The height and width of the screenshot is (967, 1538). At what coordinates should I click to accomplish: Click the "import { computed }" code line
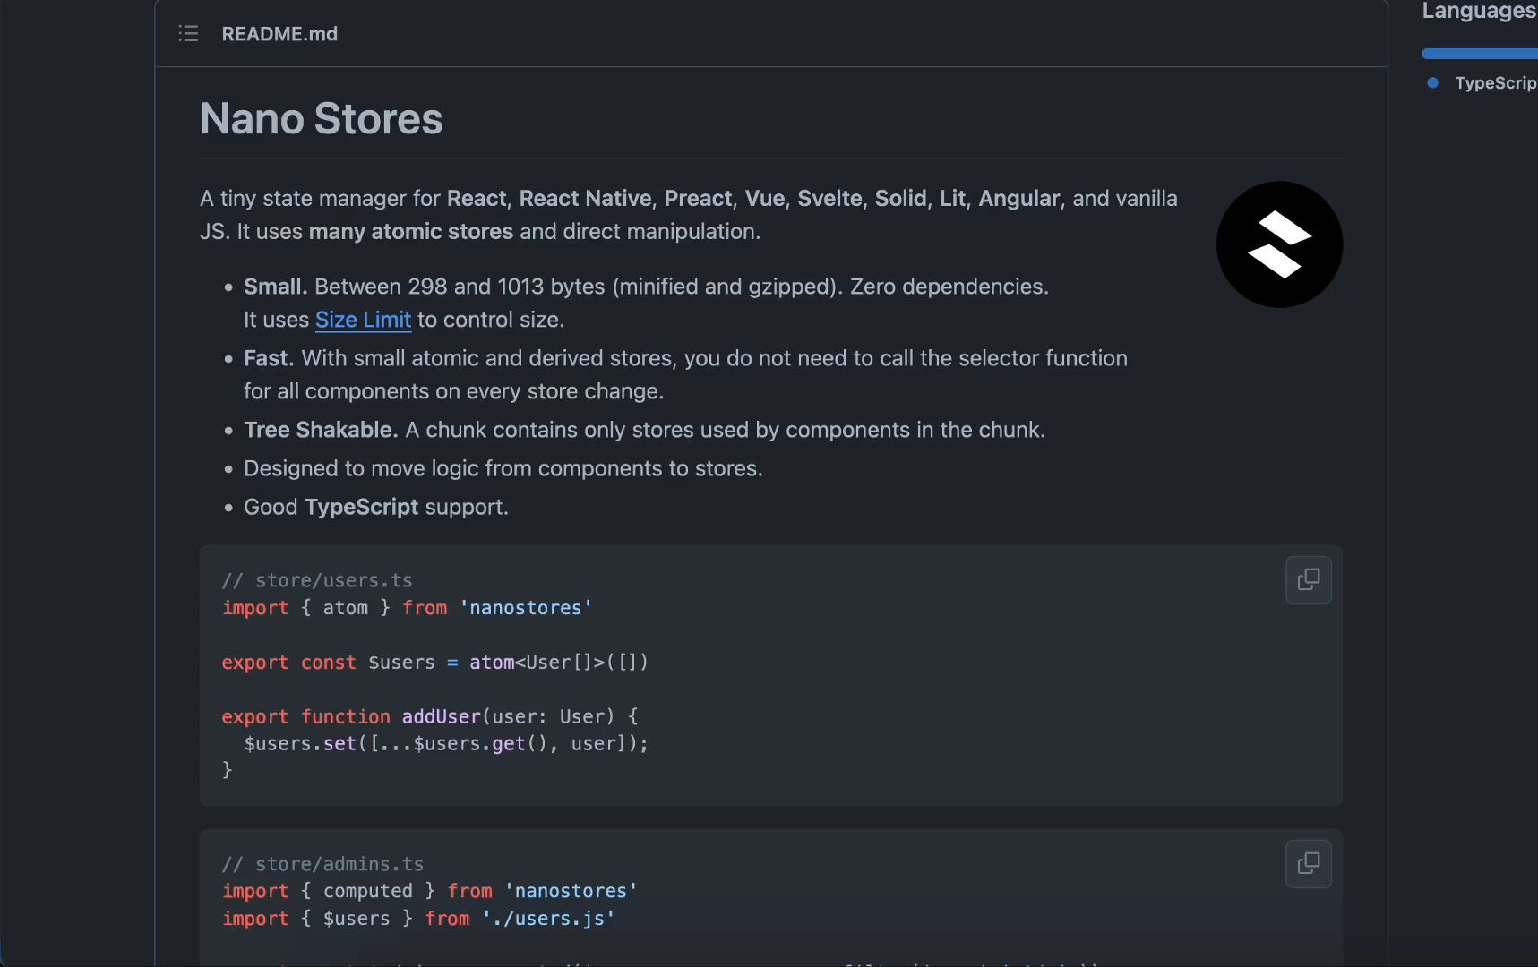click(430, 891)
